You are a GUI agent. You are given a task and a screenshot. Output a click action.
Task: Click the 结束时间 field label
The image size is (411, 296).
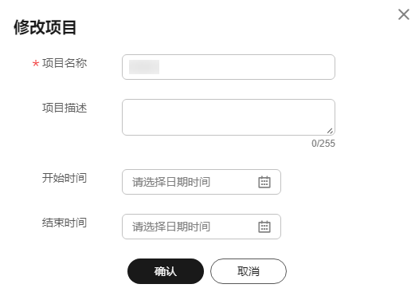65,223
